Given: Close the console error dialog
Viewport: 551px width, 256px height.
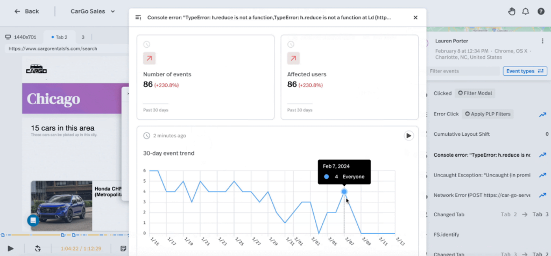Looking at the screenshot, I should pyautogui.click(x=415, y=18).
